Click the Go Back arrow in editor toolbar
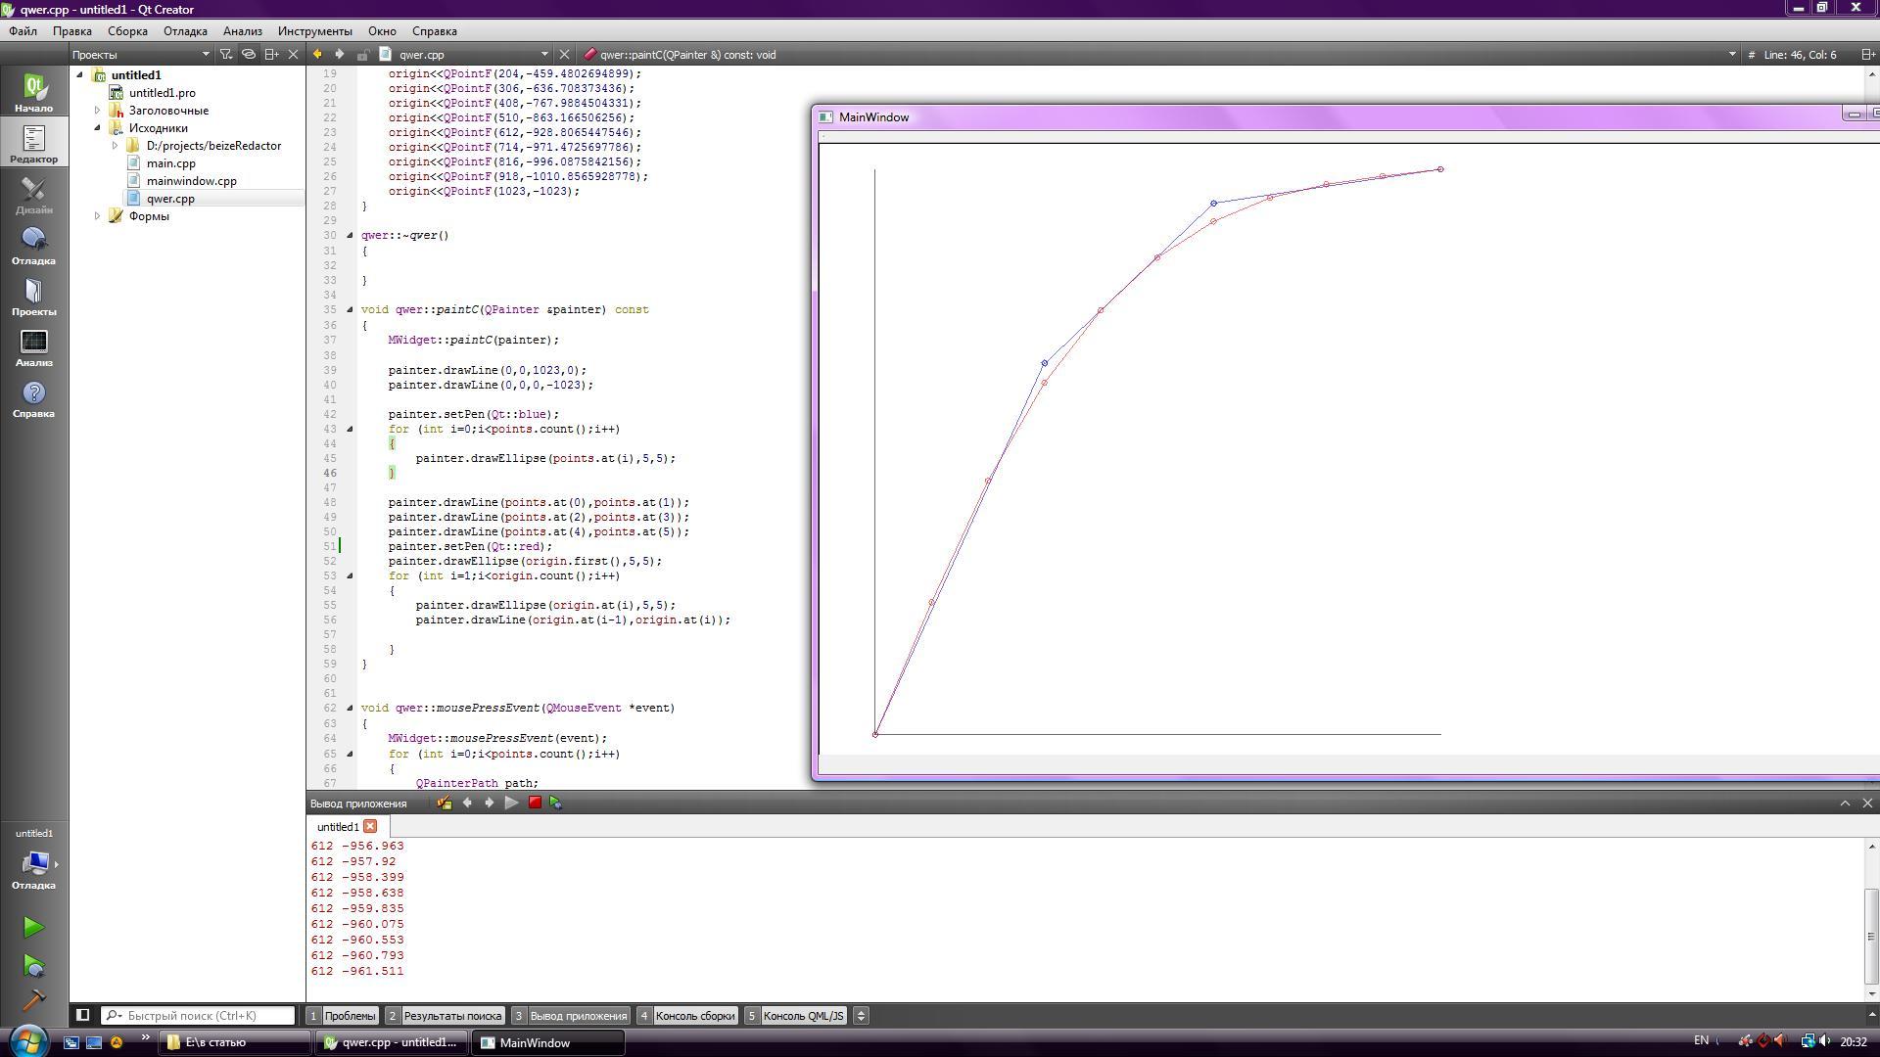This screenshot has height=1057, width=1880. pos(317,55)
